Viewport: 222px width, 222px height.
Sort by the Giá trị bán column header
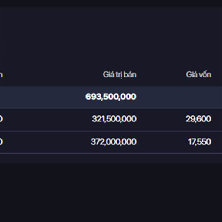pyautogui.click(x=119, y=74)
